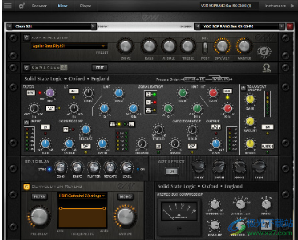The height and width of the screenshot is (240, 298).
Task: Toggle the filter DYN SC button
Action: (50, 108)
